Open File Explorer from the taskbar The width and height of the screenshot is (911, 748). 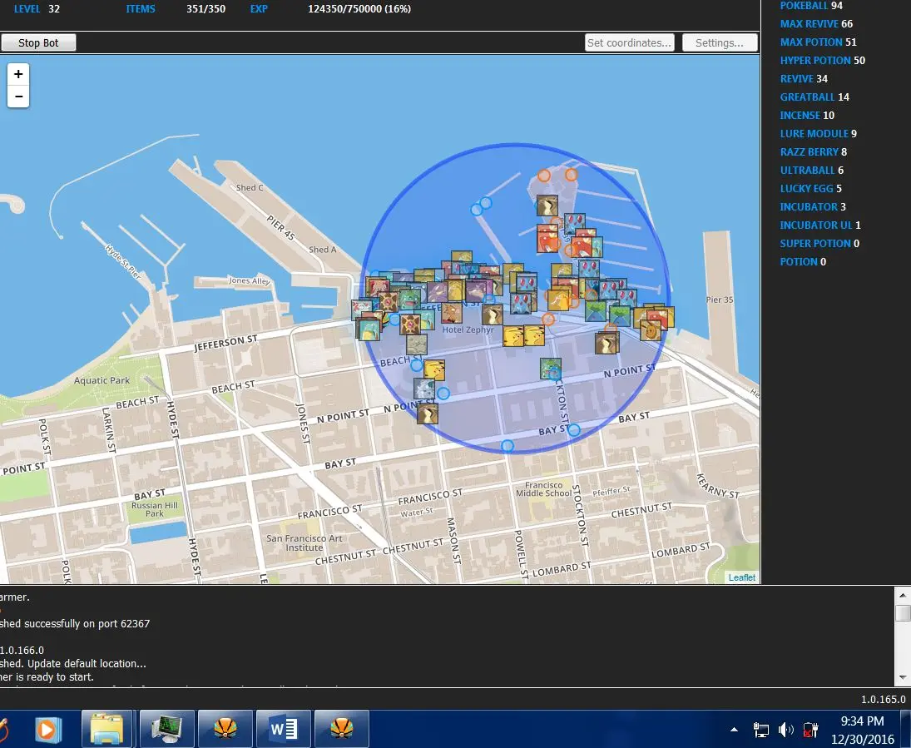click(x=106, y=730)
